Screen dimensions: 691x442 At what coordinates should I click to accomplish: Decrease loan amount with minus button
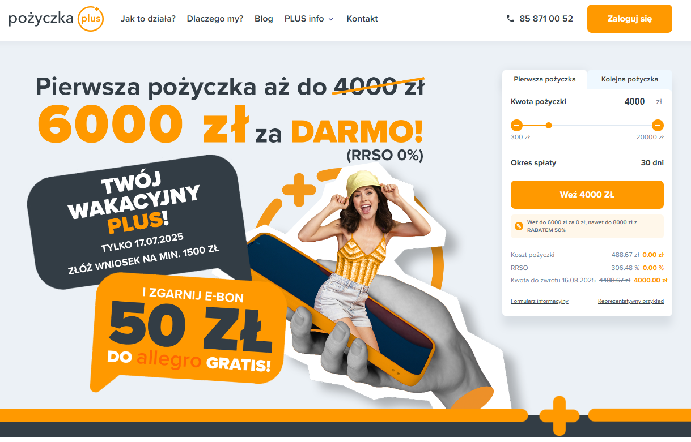click(x=516, y=125)
